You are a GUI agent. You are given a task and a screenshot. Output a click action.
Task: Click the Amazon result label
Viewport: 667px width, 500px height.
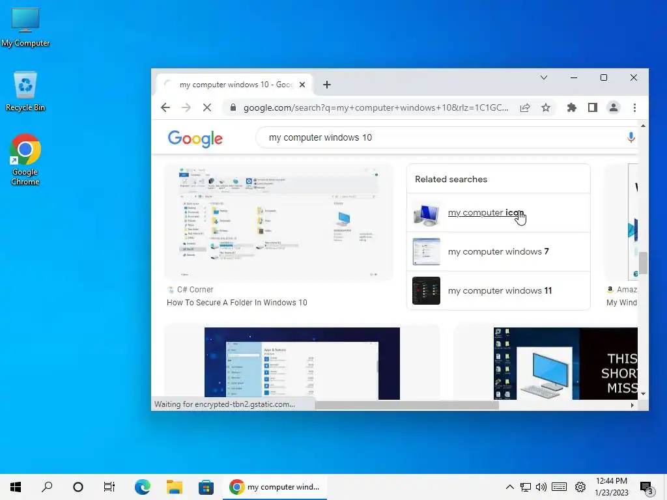[626, 290]
